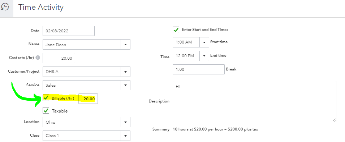The width and height of the screenshot is (345, 142).
Task: Click the Time Activity clock icon
Action: tap(5, 7)
